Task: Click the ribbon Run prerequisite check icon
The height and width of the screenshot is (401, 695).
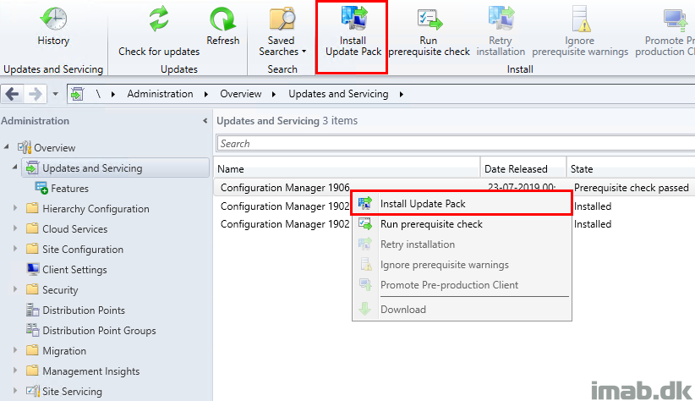Action: click(x=430, y=19)
